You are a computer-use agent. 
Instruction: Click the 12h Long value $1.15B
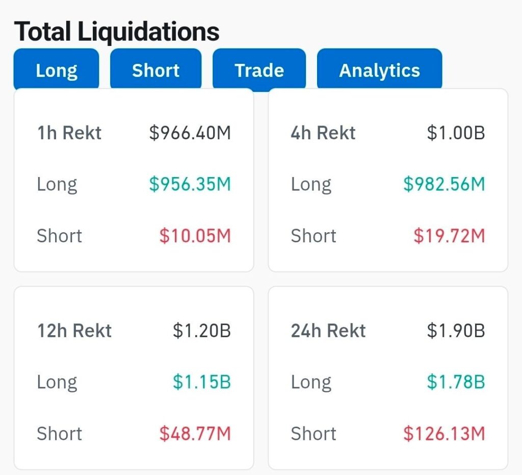[201, 382]
